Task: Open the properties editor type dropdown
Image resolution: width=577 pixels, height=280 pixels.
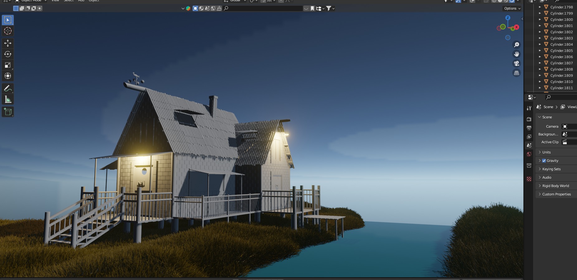Action: 532,97
